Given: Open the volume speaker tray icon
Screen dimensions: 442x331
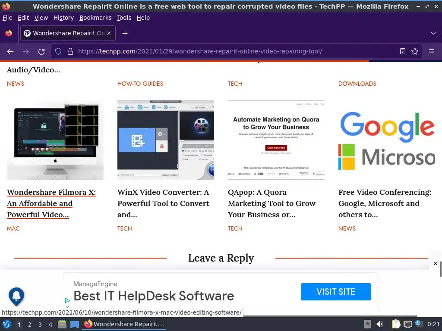Looking at the screenshot, I should point(380,324).
